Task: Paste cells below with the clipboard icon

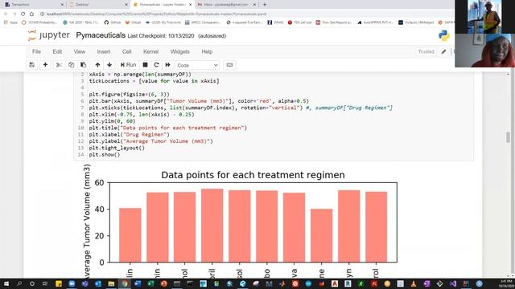Action: (84, 65)
